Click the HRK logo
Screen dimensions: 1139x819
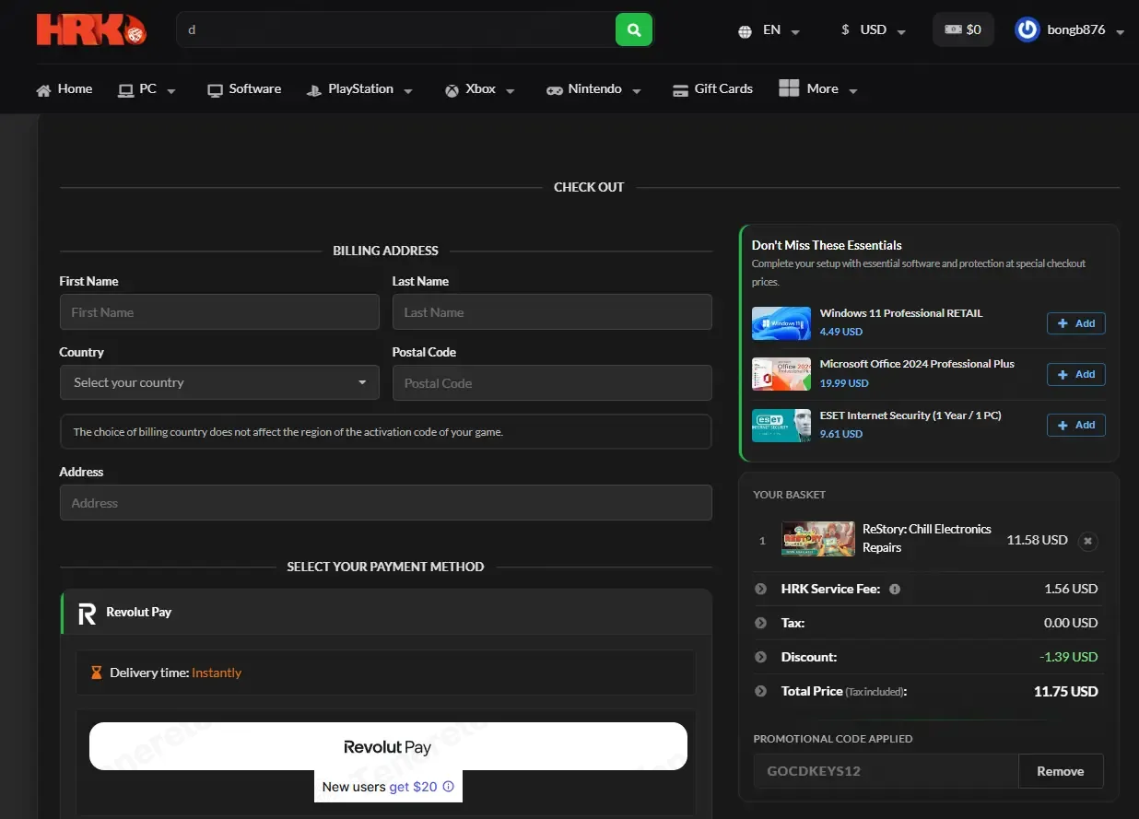click(91, 29)
